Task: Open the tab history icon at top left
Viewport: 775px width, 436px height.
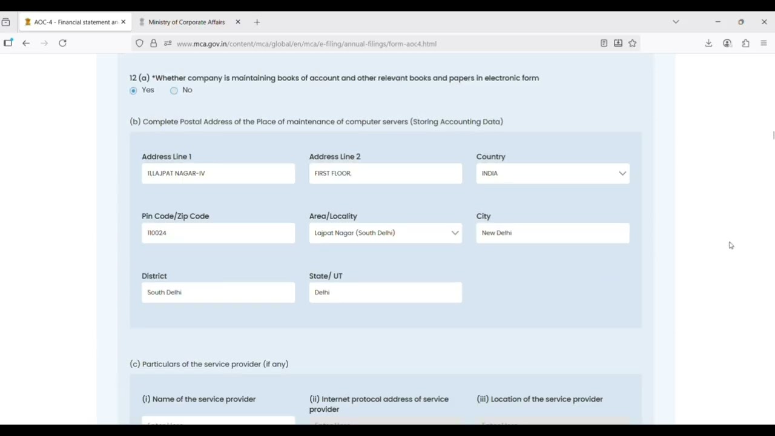Action: [5, 22]
